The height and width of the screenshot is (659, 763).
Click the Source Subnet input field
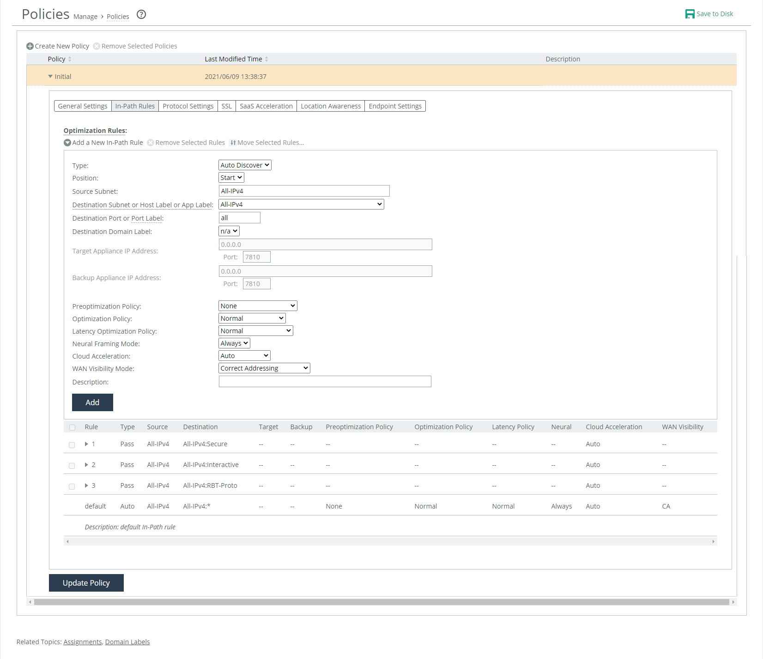tap(304, 191)
